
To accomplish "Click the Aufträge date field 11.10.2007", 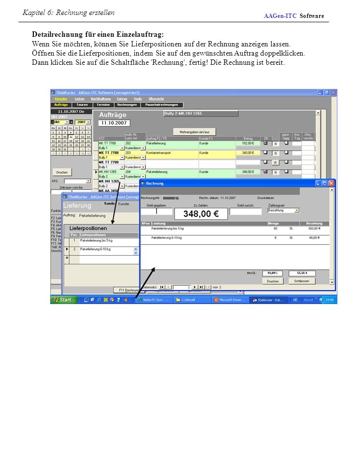I will pos(114,123).
